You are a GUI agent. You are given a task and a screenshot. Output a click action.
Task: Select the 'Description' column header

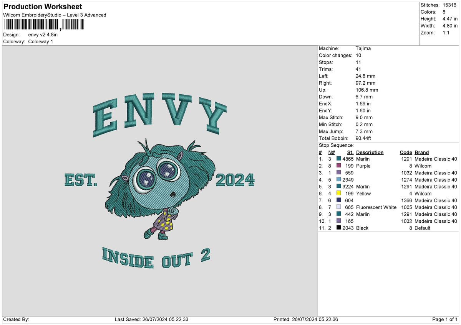(370, 152)
